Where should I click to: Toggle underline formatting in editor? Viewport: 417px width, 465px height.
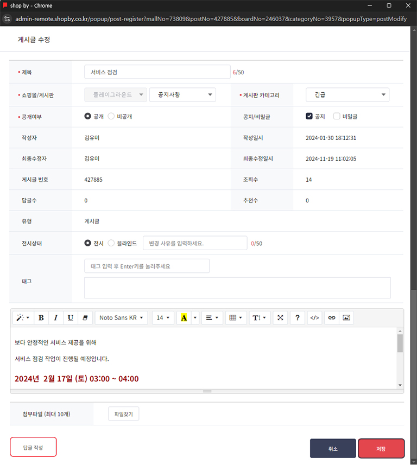click(x=71, y=318)
